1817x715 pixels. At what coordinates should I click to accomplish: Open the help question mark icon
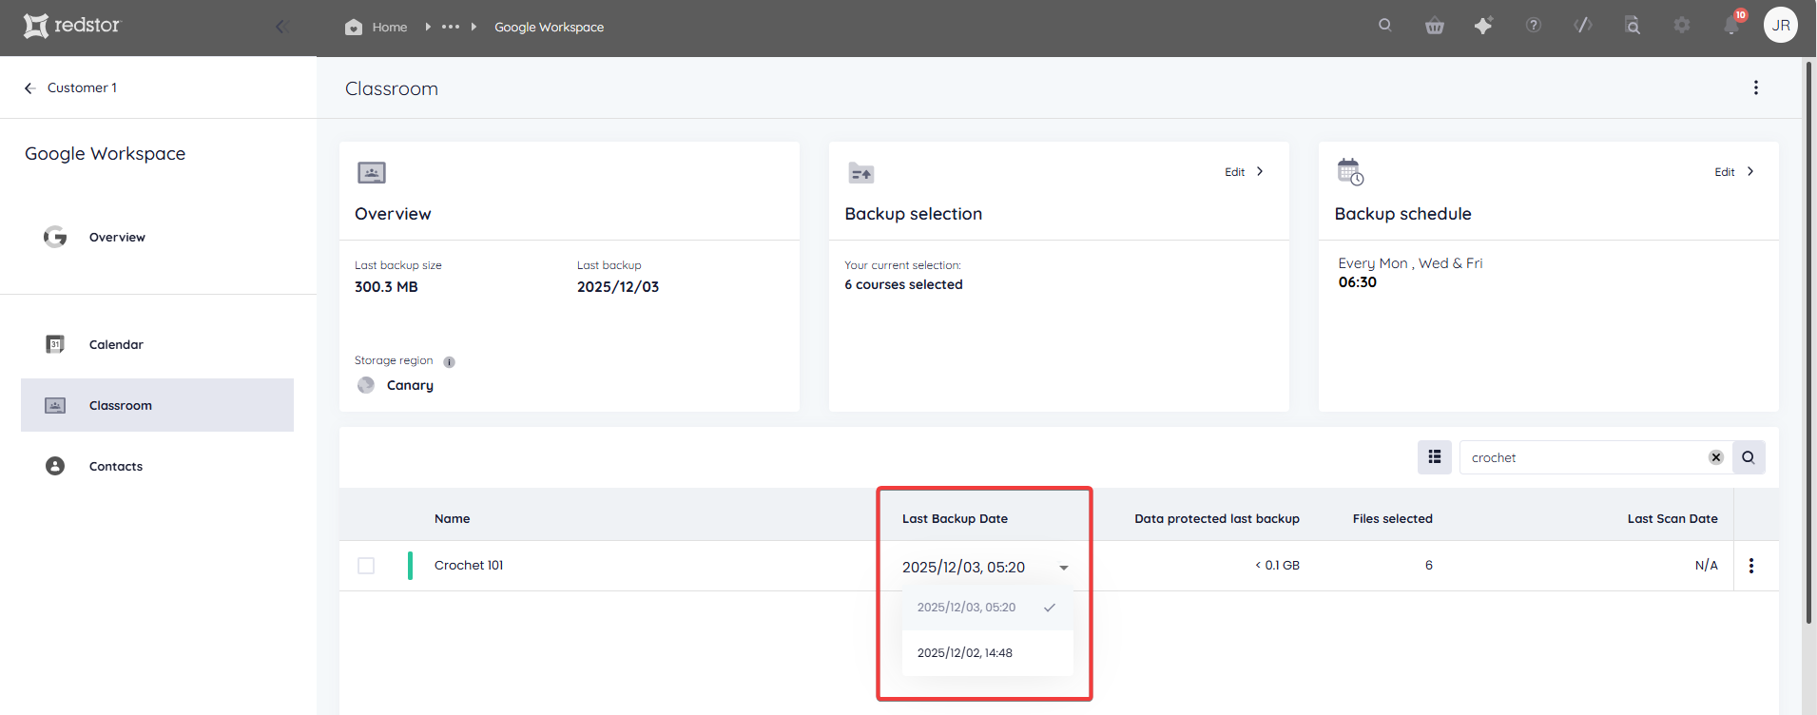click(1534, 26)
